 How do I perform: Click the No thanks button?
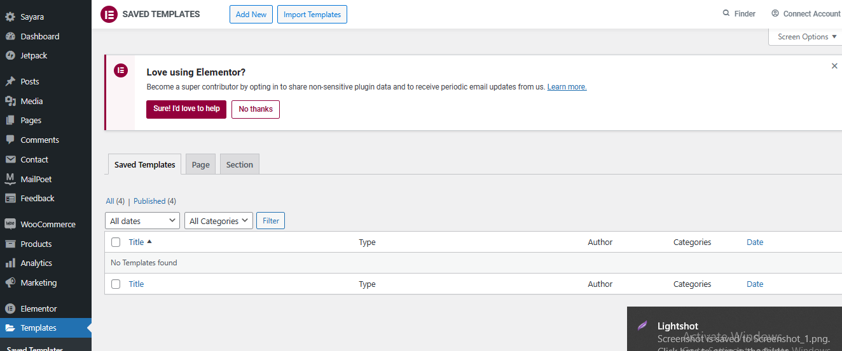[256, 109]
